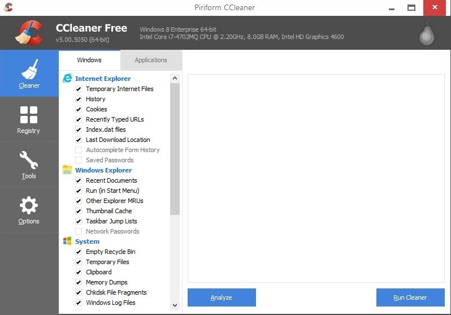Viewport: 451px width, 315px height.
Task: Enable Saved Passwords cleaning
Action: point(79,160)
